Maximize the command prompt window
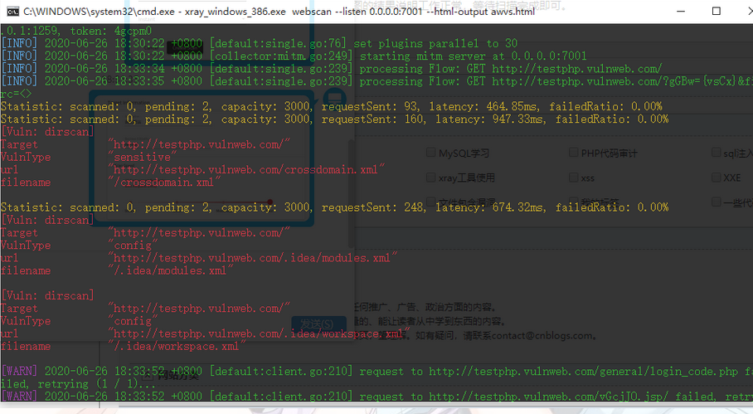 716,11
